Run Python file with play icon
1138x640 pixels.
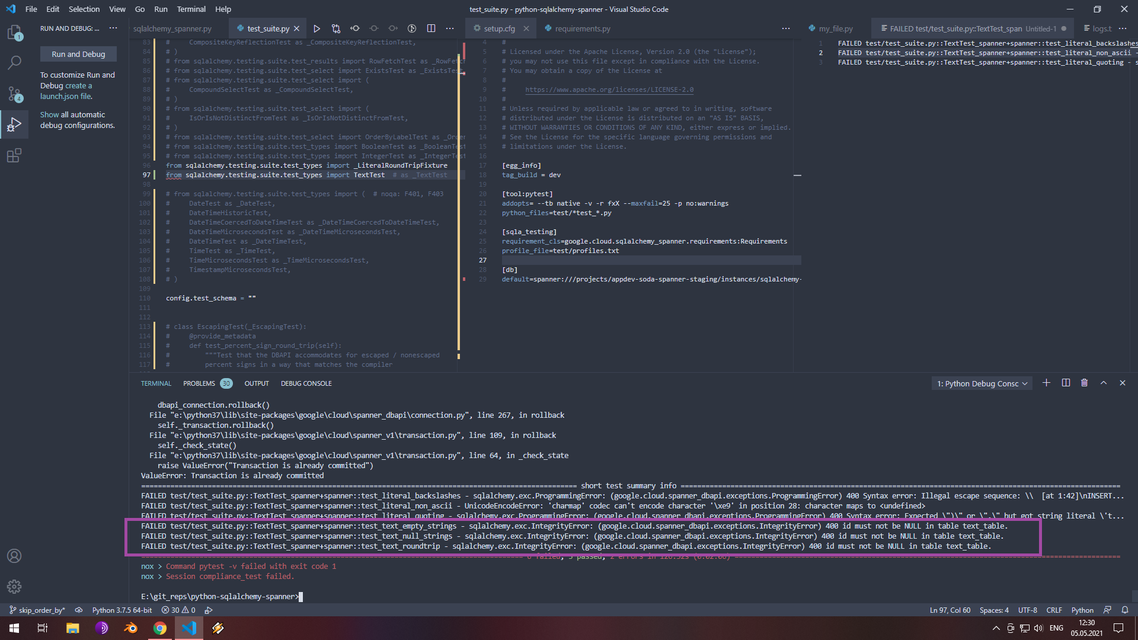[317, 28]
